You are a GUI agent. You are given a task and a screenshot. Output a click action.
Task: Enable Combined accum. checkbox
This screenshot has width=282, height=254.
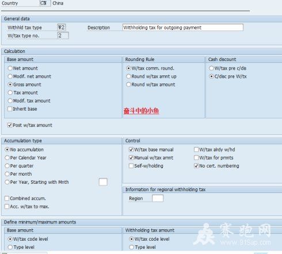[7, 198]
